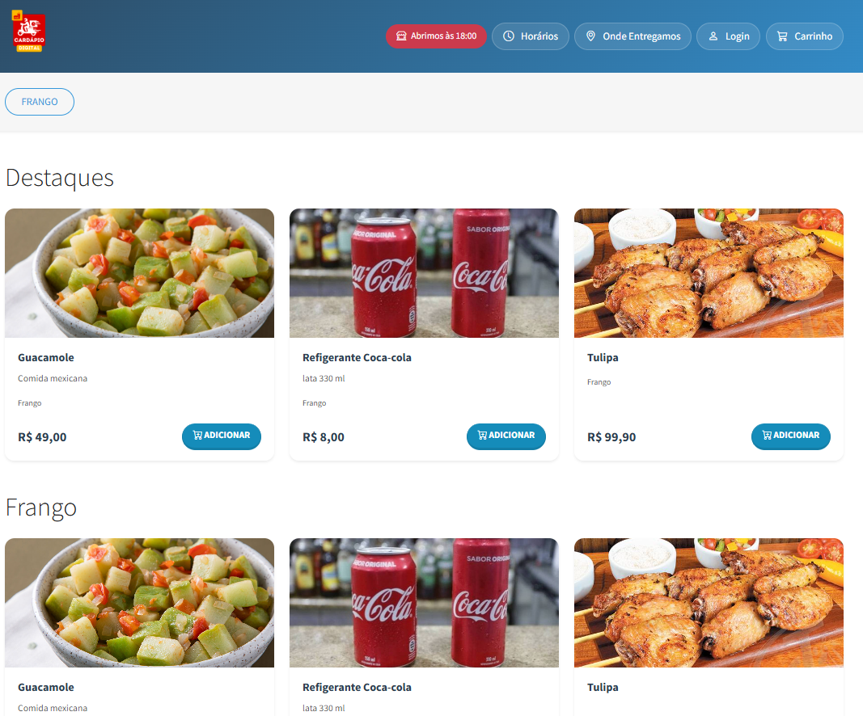Click the Cardápio Digital logo
The width and height of the screenshot is (863, 716).
[x=28, y=32]
